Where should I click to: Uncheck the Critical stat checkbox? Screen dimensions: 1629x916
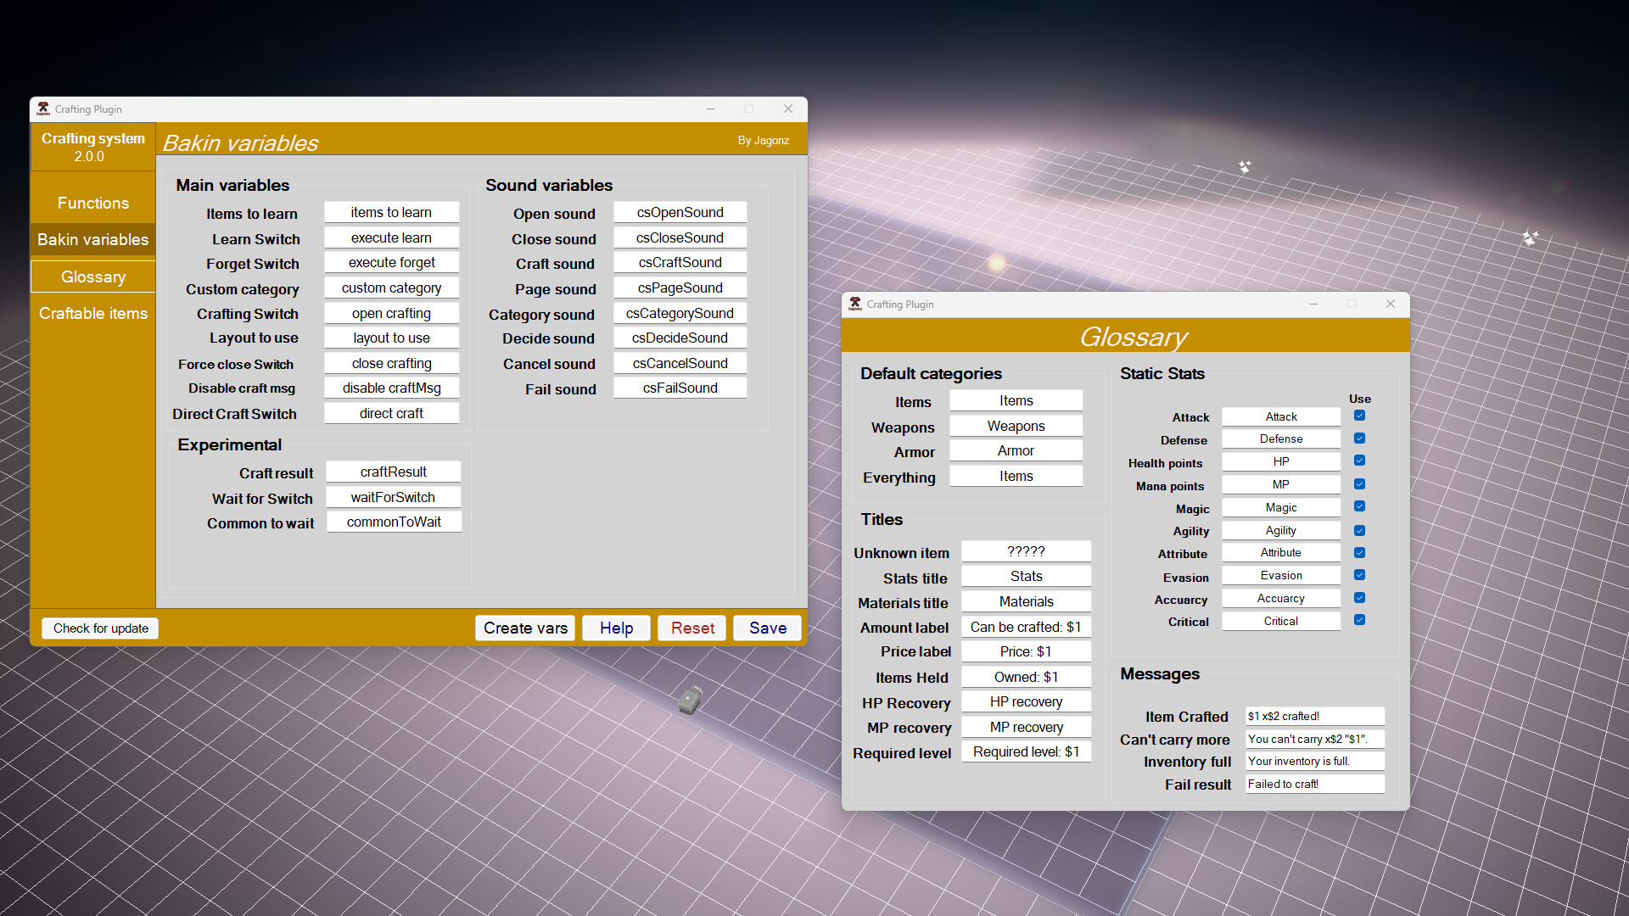click(1359, 620)
